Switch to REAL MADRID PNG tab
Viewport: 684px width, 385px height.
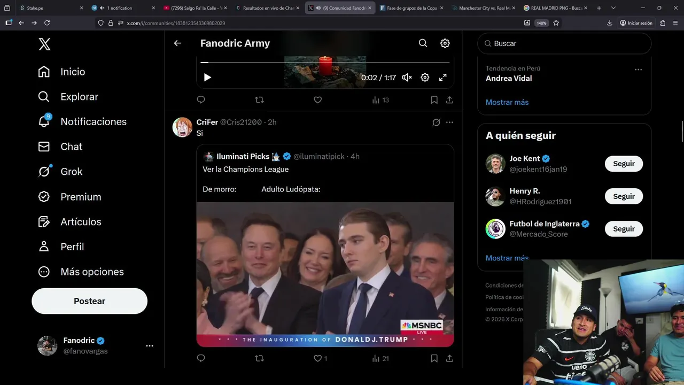[x=556, y=8]
